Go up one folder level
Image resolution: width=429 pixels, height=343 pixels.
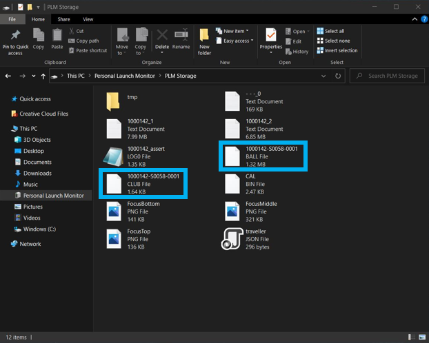(x=43, y=76)
